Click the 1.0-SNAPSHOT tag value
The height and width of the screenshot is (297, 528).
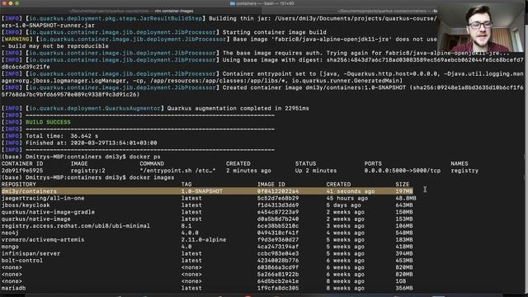(x=201, y=191)
